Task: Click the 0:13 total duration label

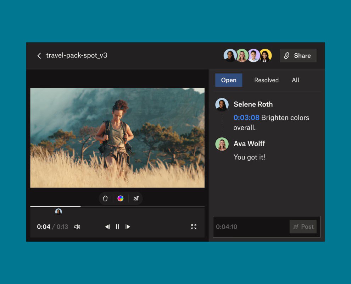Action: [x=62, y=226]
